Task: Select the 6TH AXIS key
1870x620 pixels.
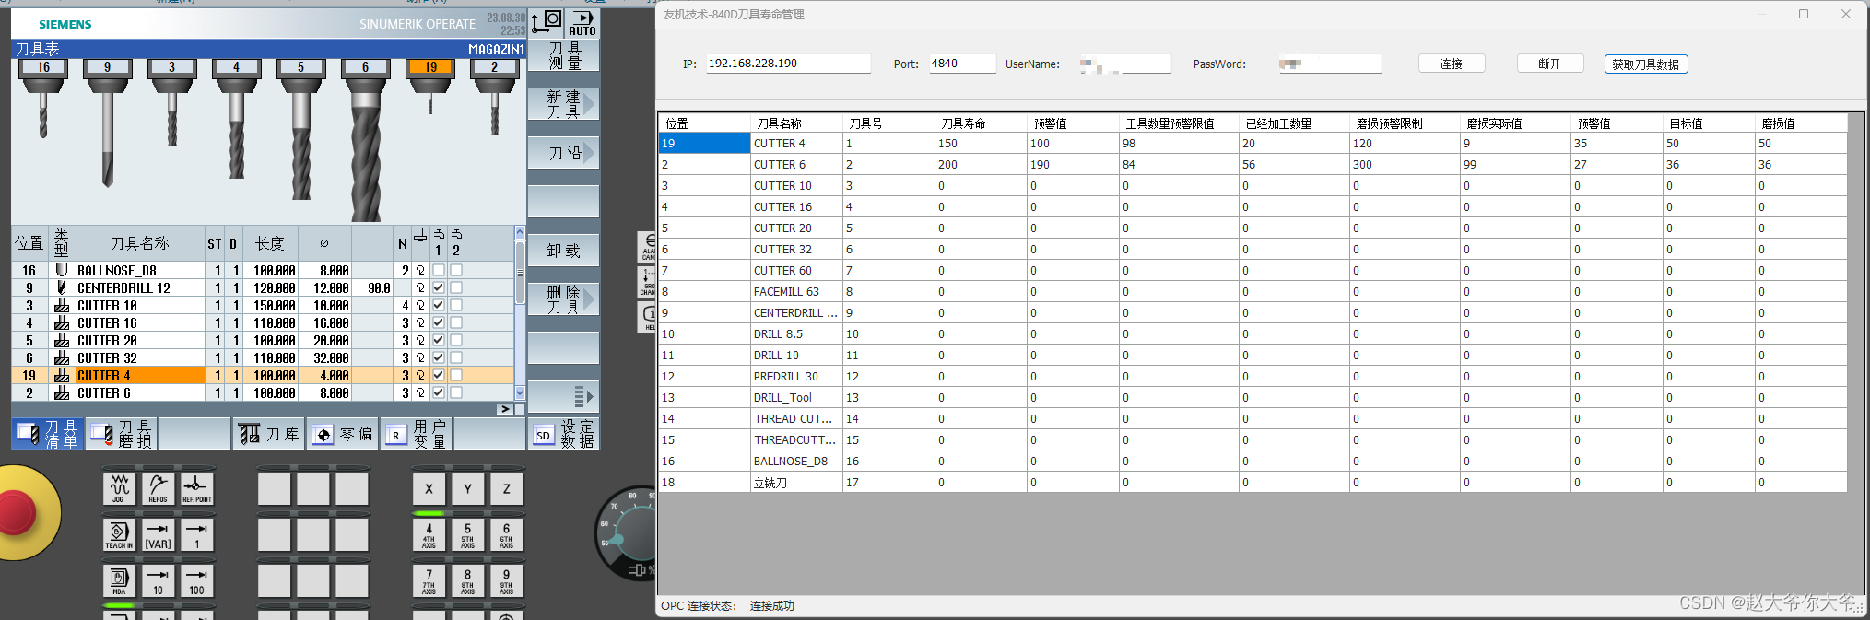Action: 506,534
